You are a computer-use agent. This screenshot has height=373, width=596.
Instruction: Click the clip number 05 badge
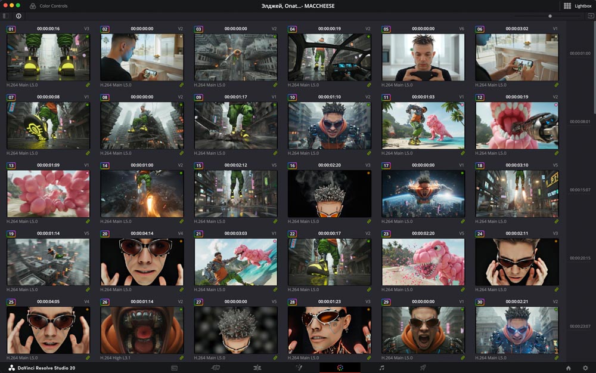(386, 29)
